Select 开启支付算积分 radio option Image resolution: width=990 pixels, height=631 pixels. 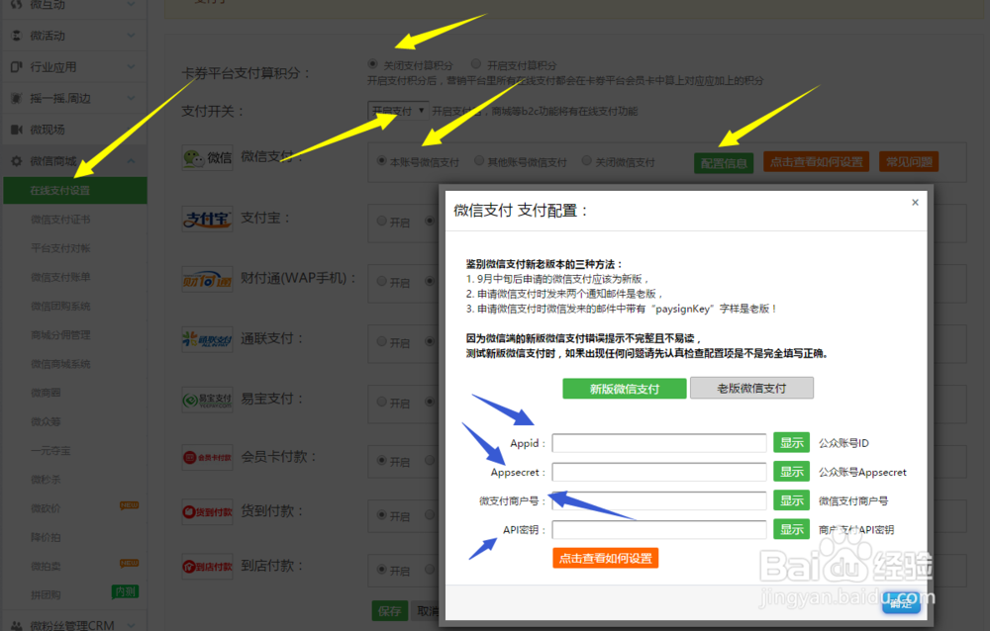pos(476,63)
